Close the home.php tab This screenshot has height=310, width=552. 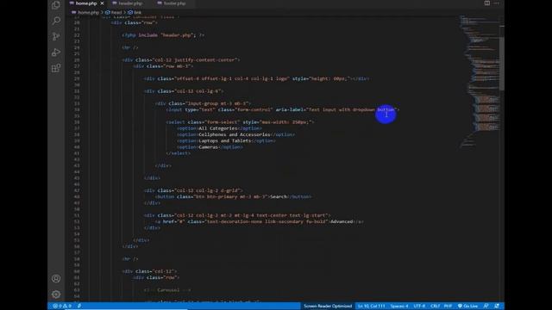point(102,3)
